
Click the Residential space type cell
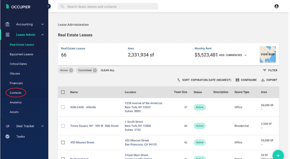pos(242,126)
